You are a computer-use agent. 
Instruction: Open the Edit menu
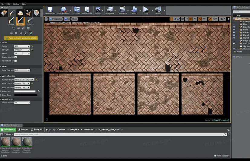tap(8, 4)
